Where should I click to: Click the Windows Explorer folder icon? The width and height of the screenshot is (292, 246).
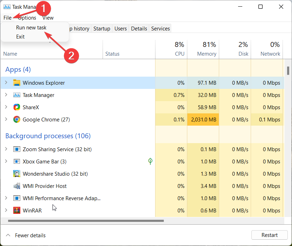17,83
